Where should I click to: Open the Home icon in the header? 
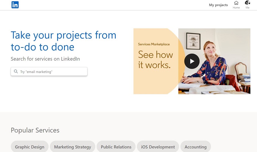(236, 5)
